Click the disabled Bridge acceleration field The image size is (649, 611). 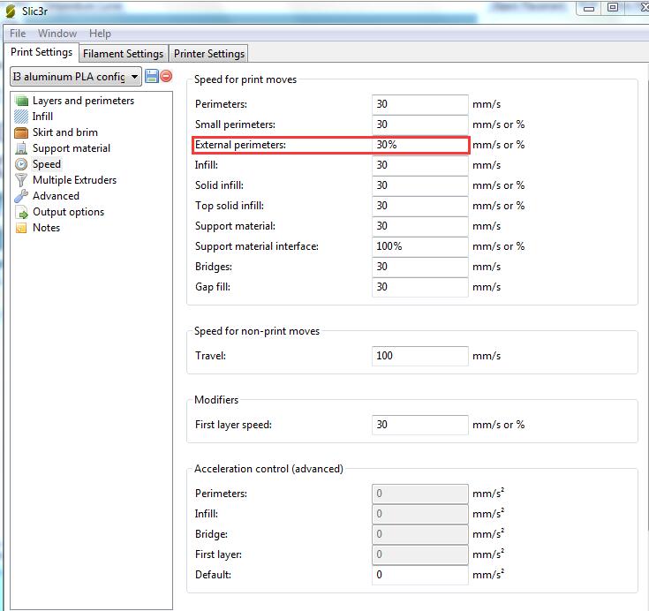[x=420, y=534]
